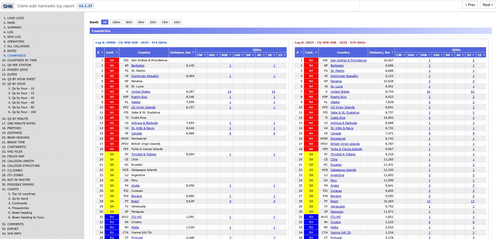Select the All band filter
The width and height of the screenshot is (496, 239).
pyautogui.click(x=105, y=22)
